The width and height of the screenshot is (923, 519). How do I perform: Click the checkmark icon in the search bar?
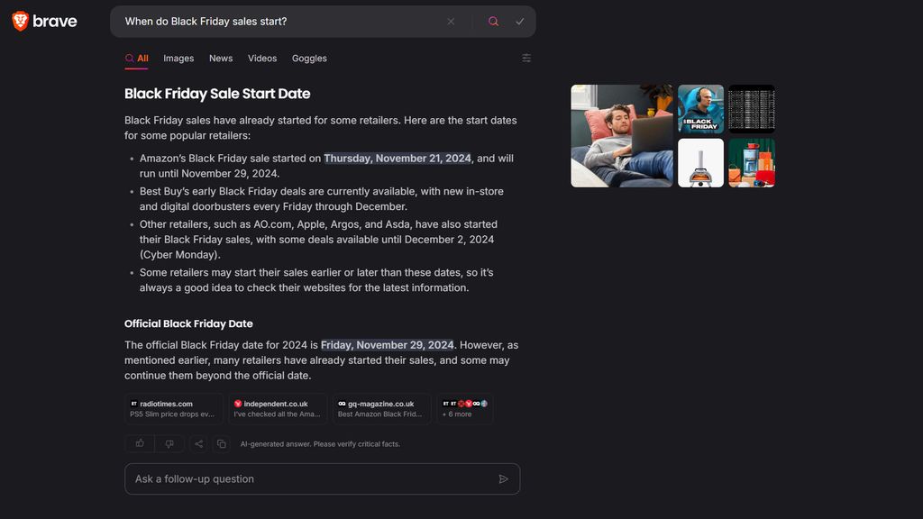519,21
